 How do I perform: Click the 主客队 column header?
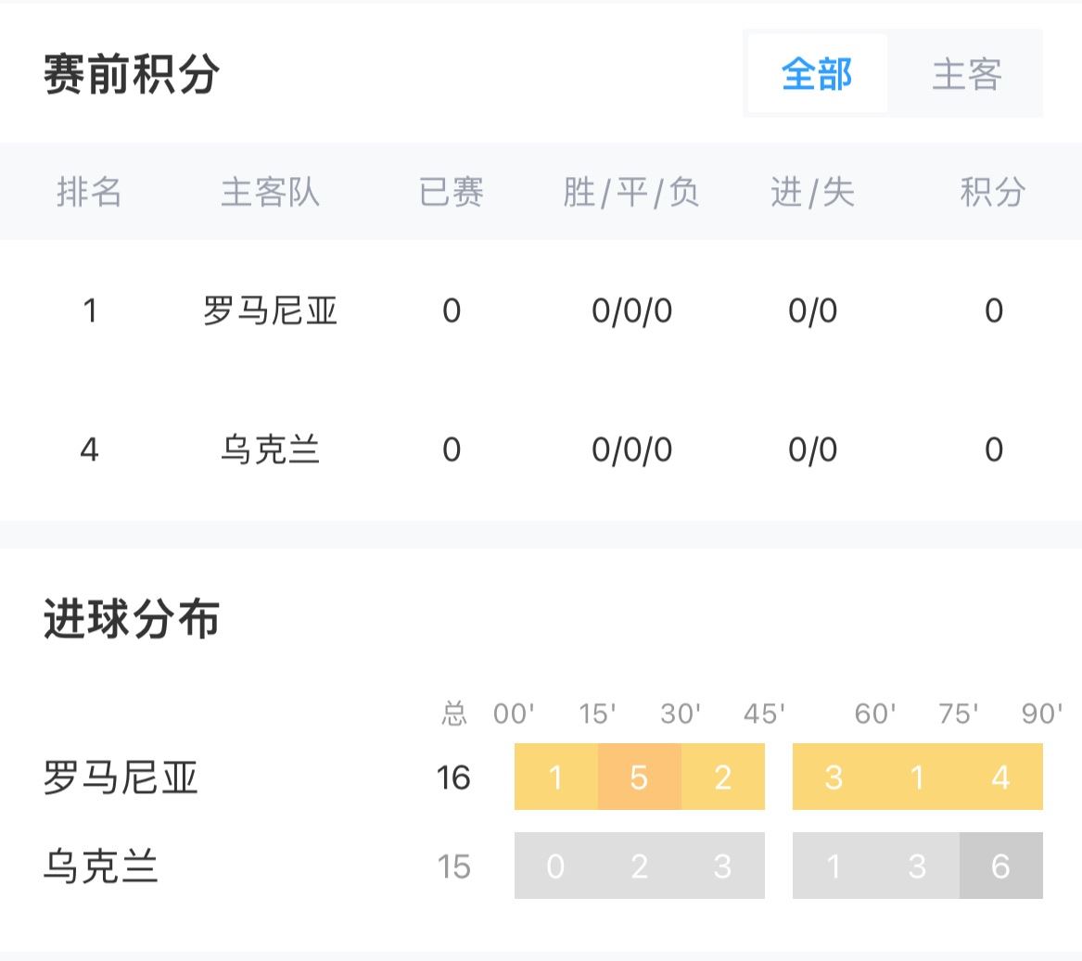270,192
